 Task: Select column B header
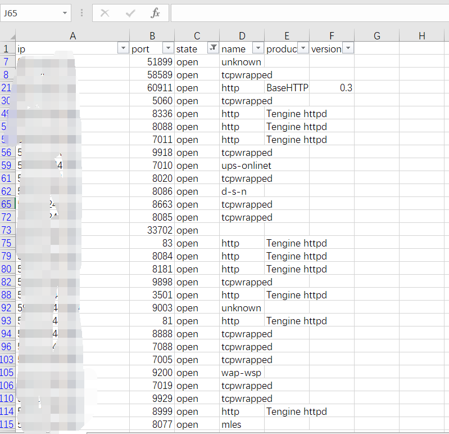pos(152,36)
